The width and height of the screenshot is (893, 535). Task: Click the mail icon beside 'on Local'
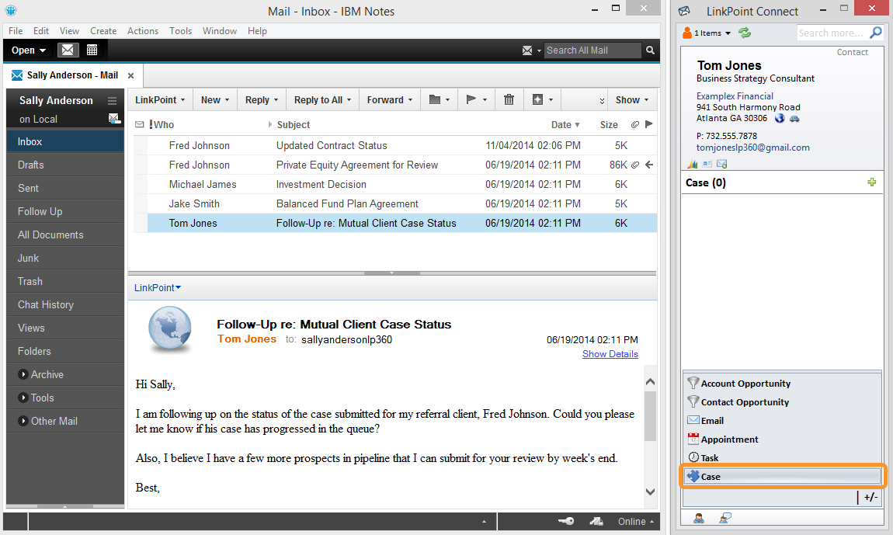114,119
